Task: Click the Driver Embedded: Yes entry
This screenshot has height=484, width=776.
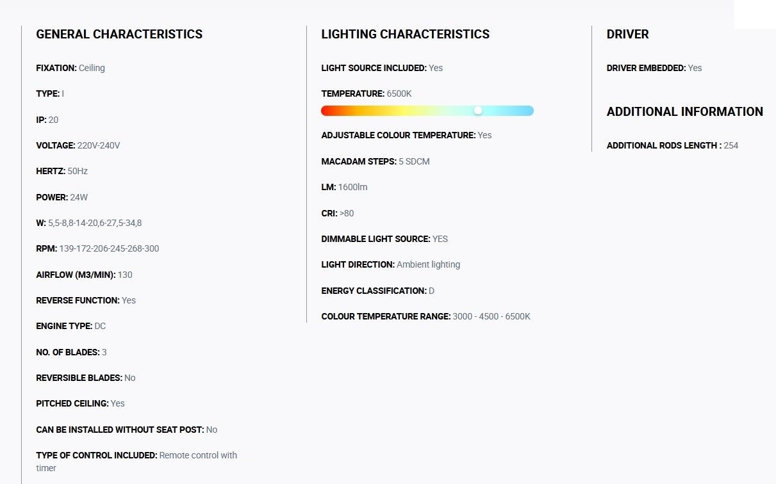Action: (654, 68)
